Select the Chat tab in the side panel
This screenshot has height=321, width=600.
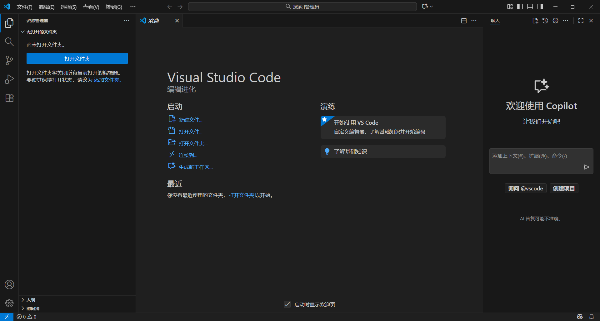tap(495, 21)
